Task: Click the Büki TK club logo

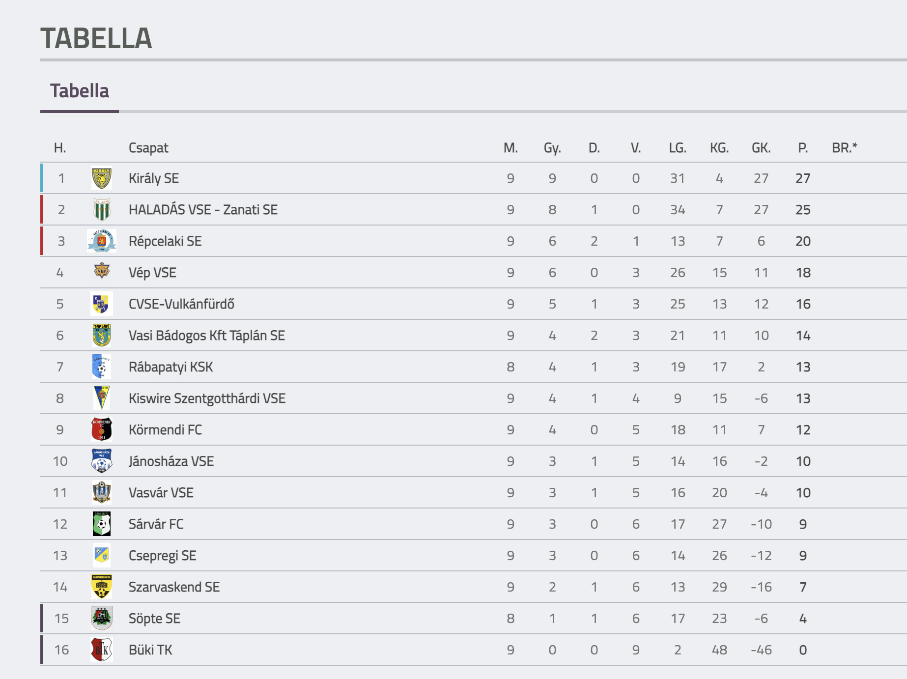Action: [x=102, y=650]
